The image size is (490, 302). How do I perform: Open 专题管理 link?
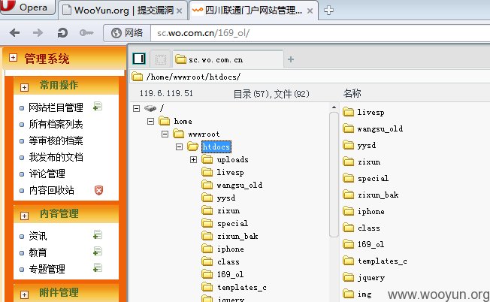pyautogui.click(x=47, y=269)
